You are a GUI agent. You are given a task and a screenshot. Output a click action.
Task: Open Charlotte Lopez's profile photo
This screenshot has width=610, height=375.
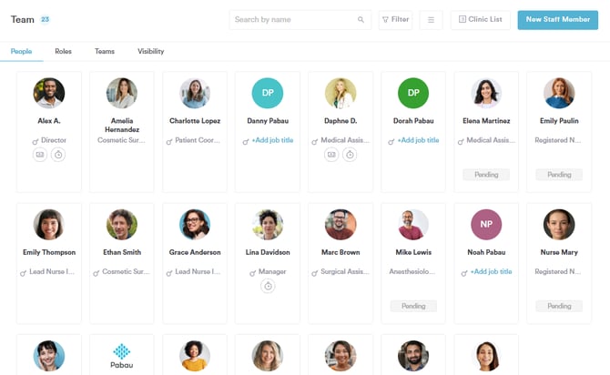click(195, 94)
